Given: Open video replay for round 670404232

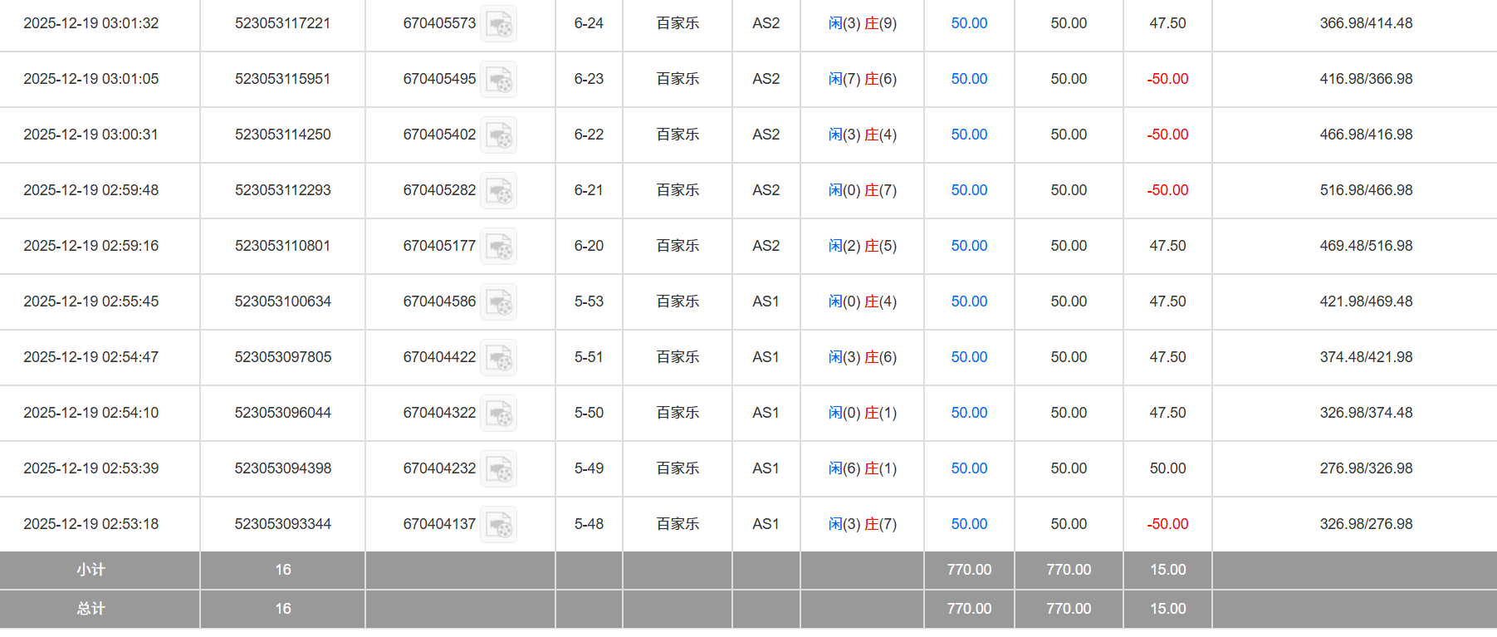Looking at the screenshot, I should (499, 469).
